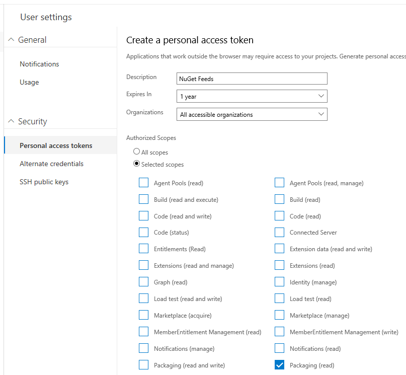
Task: Enable Marketplace (manage) checkbox
Action: tap(279, 315)
